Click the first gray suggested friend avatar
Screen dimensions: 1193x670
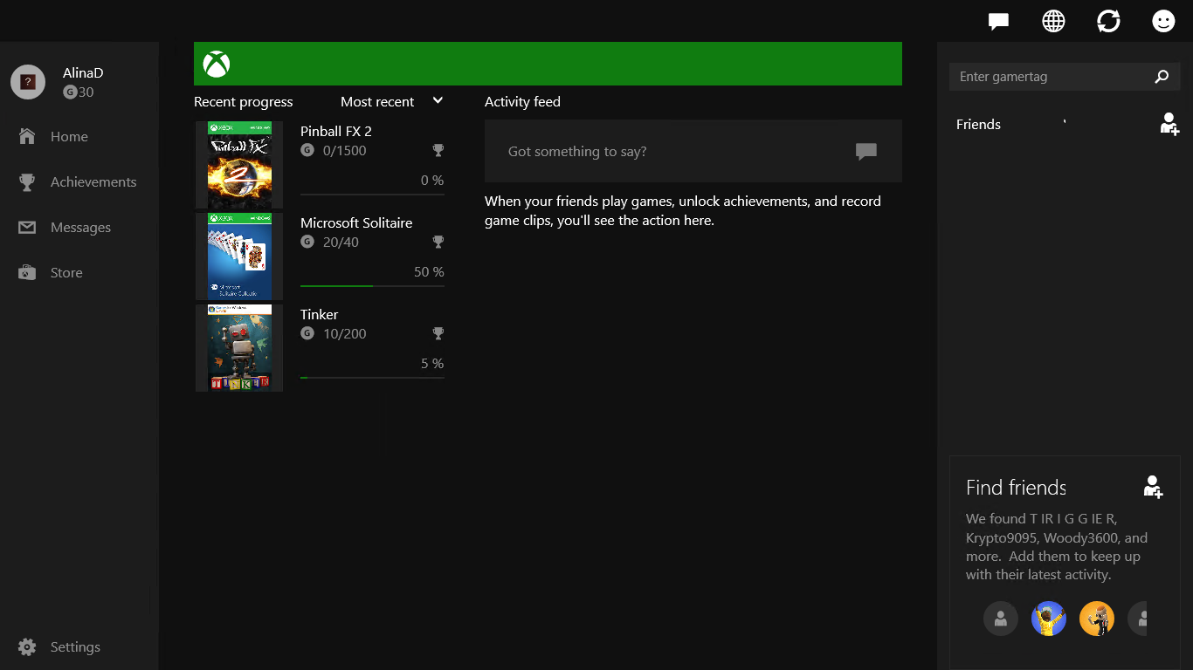coord(1001,619)
